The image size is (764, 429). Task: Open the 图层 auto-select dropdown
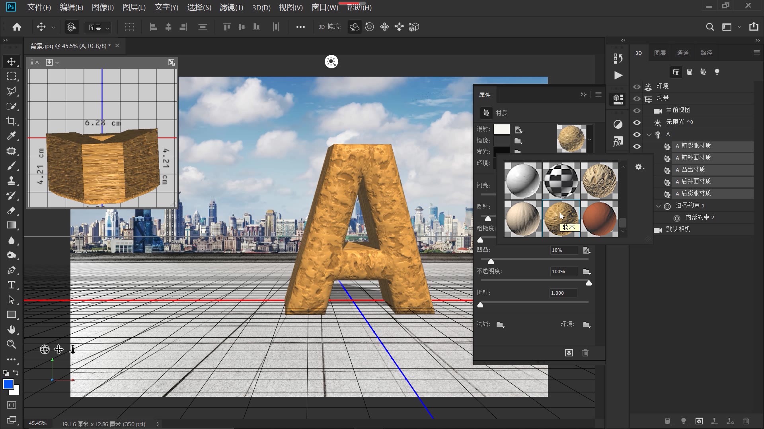coord(98,27)
